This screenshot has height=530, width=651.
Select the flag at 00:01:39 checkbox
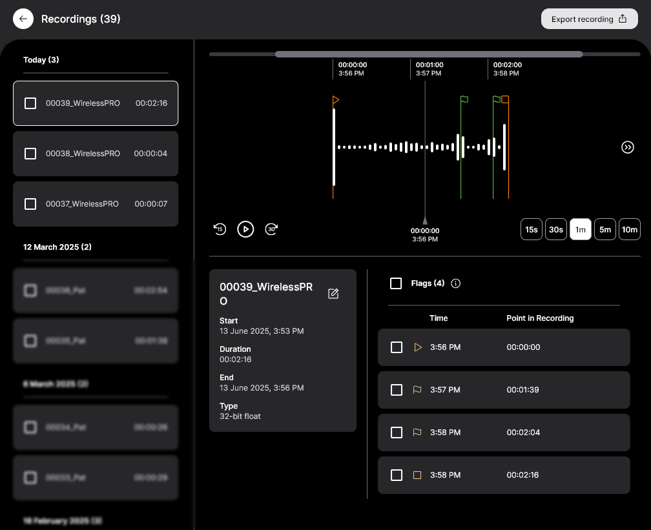(x=397, y=390)
